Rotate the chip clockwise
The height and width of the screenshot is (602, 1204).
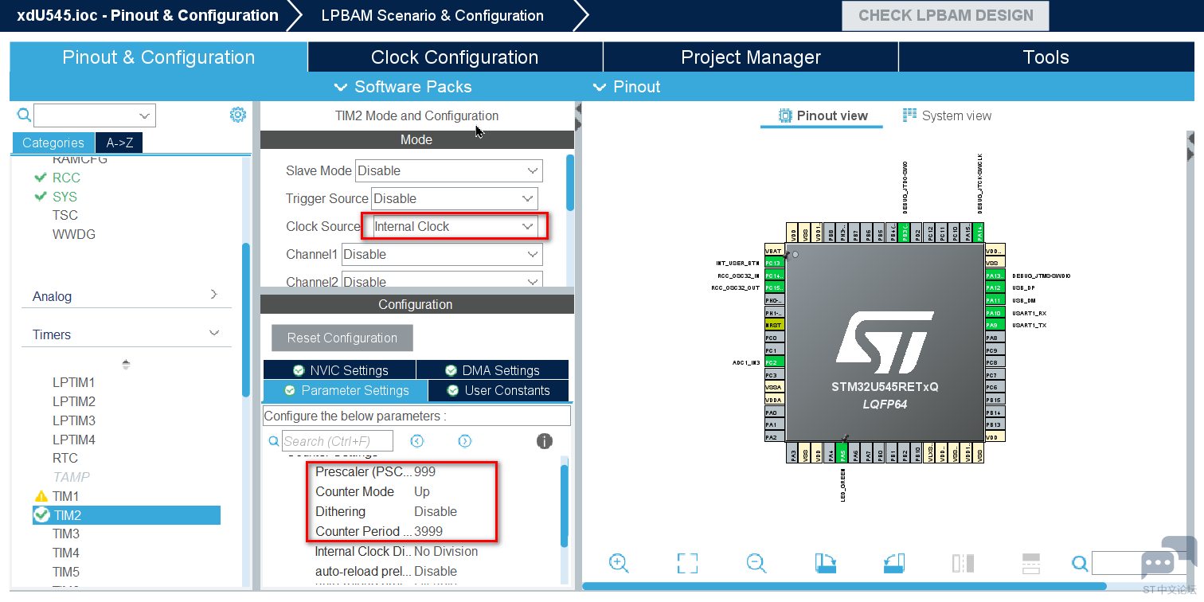click(826, 563)
